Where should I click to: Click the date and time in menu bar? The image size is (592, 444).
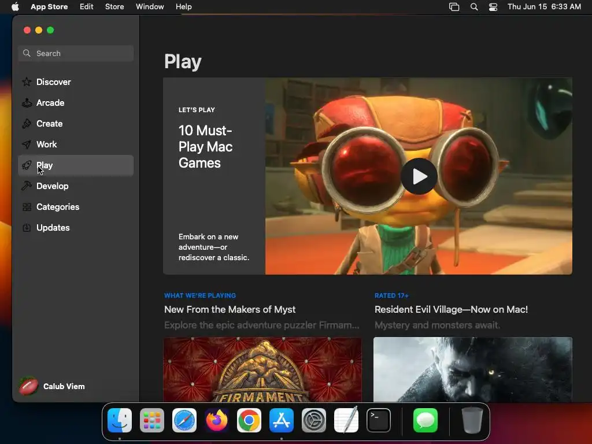[x=544, y=7]
